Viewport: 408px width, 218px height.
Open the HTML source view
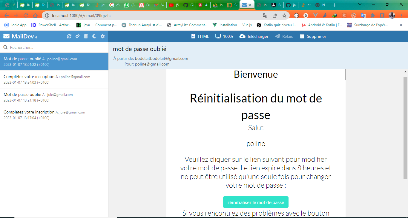[200, 36]
